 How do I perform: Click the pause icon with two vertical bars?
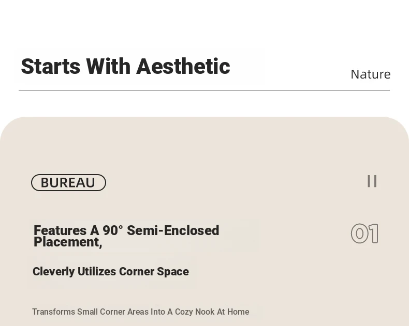tap(372, 181)
